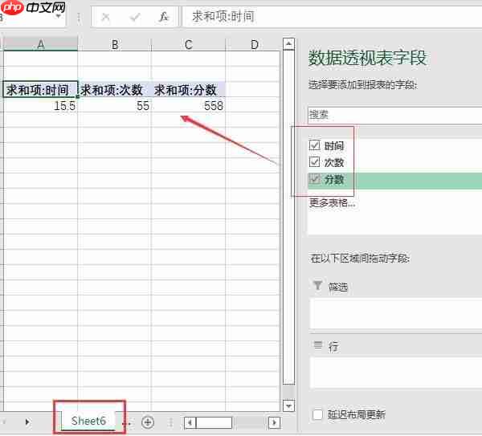Select column A header

(41, 44)
